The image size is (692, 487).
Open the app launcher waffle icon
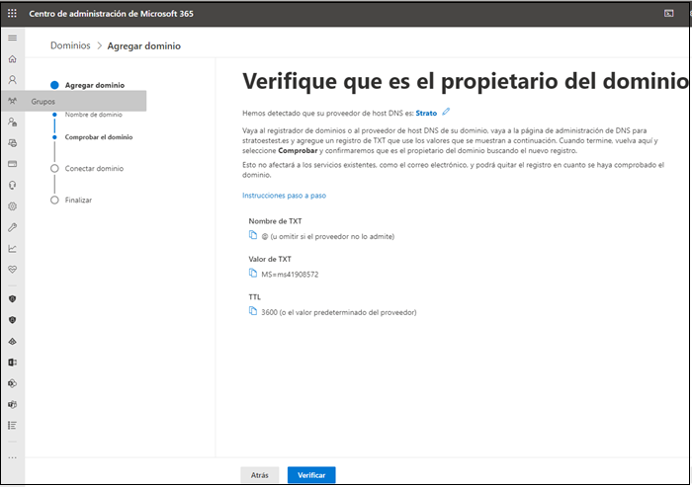12,13
